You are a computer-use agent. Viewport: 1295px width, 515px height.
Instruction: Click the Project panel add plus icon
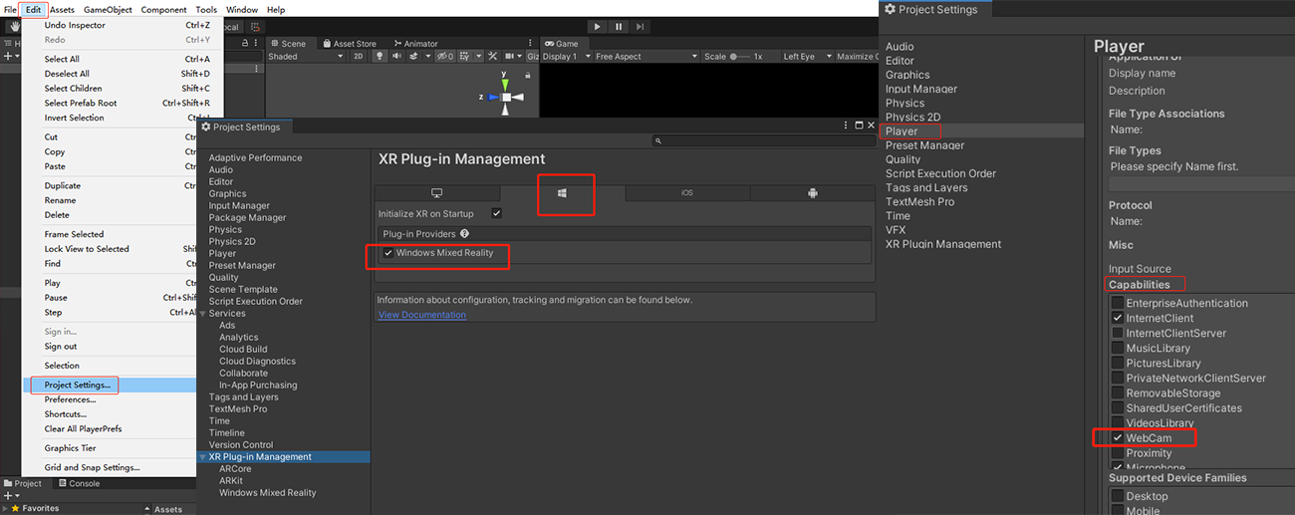(6, 496)
